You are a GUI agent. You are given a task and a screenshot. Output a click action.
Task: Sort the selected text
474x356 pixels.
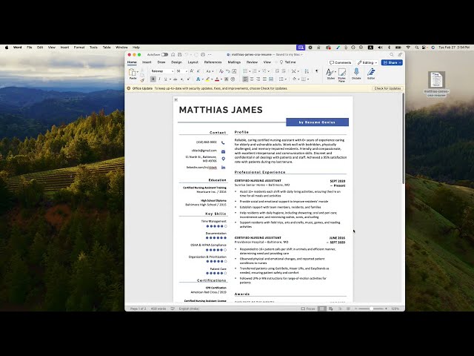pos(307,71)
